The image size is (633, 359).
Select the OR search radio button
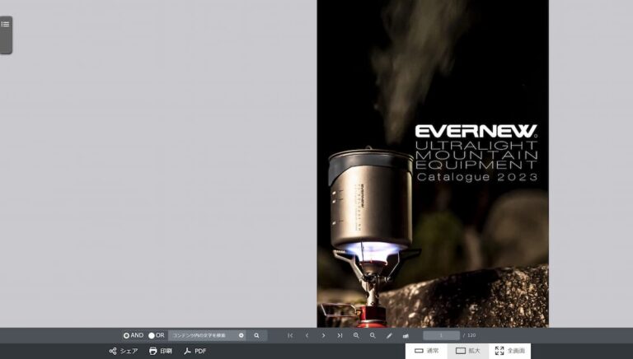click(x=152, y=336)
